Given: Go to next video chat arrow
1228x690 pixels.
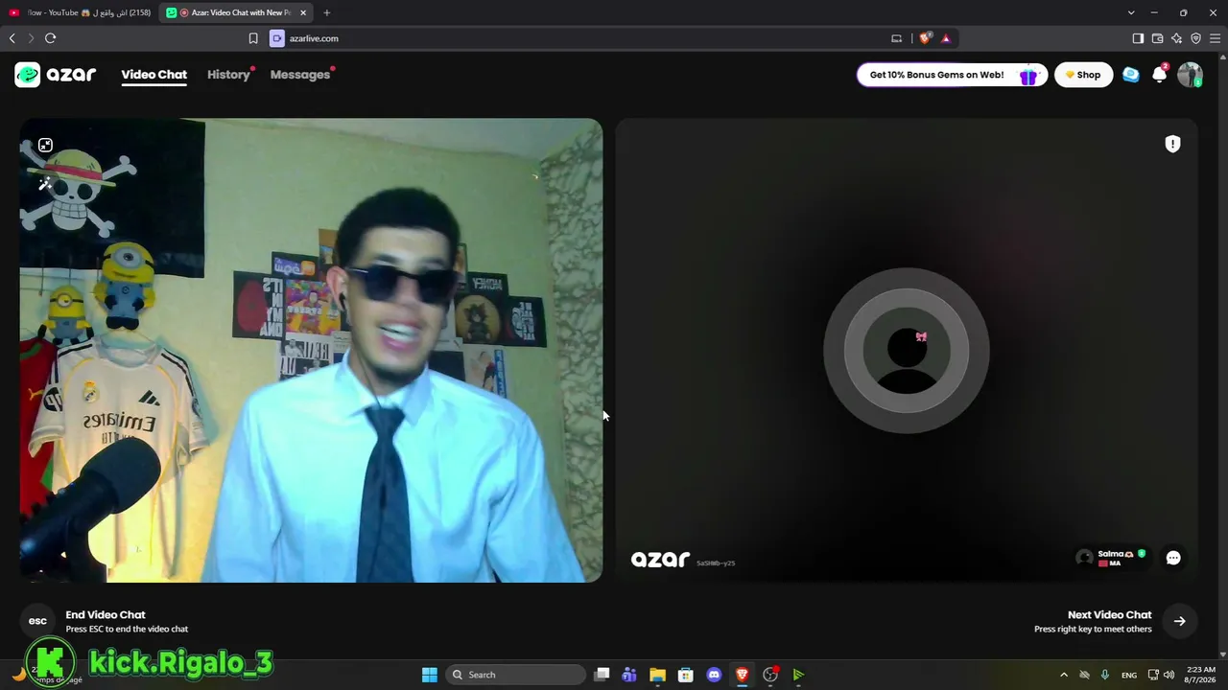Looking at the screenshot, I should coord(1179,621).
